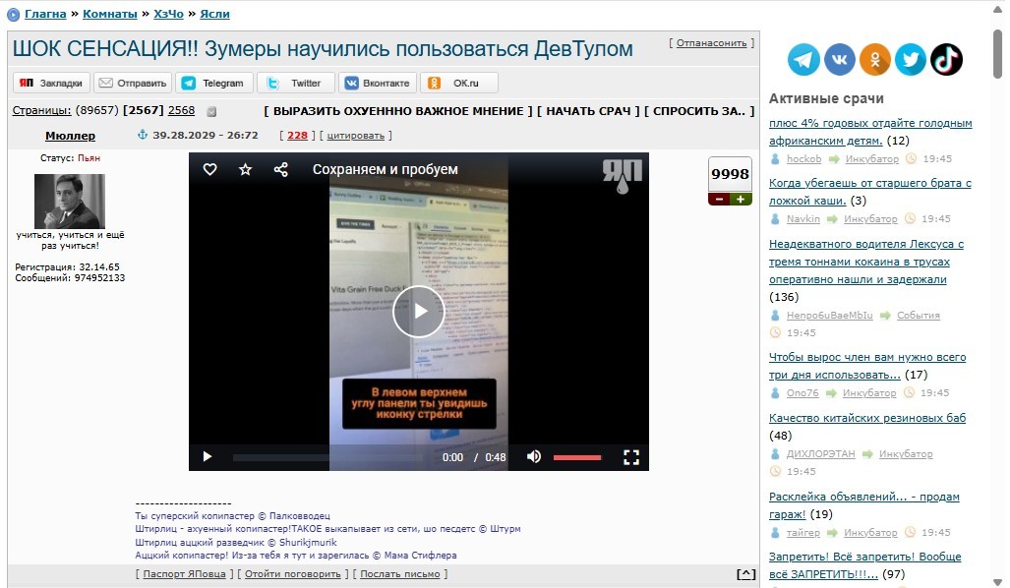Viewport: 1010px width, 588px height.
Task: Click цитировать quote link
Action: click(x=356, y=136)
